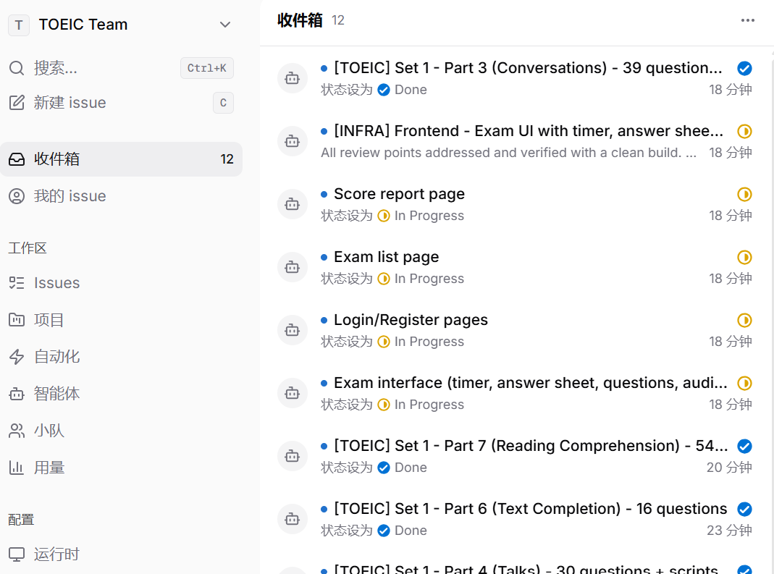774x574 pixels.
Task: Click robot avatar beside Score report page
Action: coord(293,204)
